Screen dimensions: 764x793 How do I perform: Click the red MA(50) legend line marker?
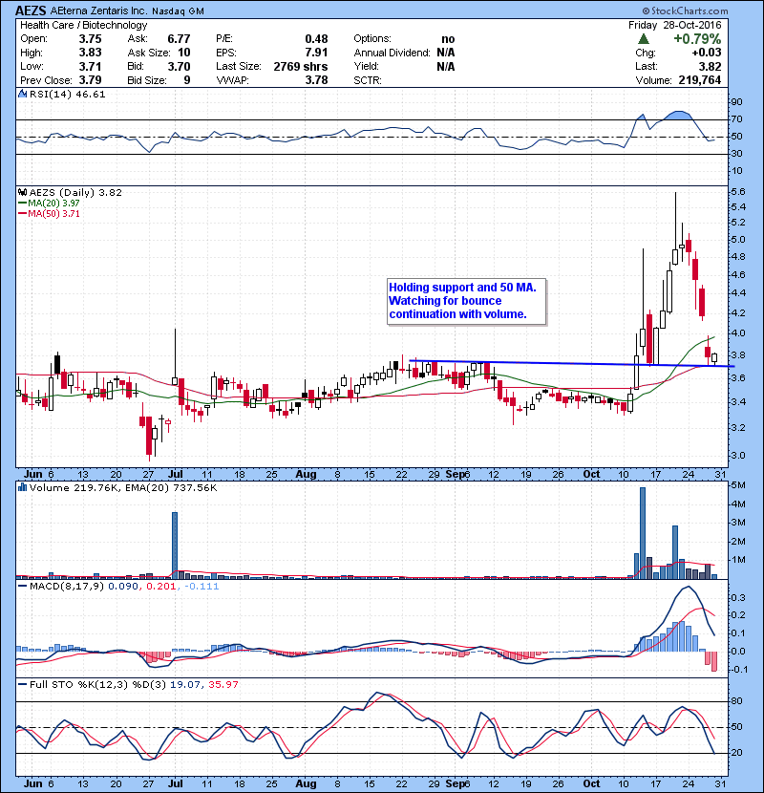pyautogui.click(x=22, y=213)
